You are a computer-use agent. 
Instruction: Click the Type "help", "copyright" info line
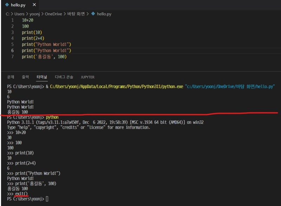pos(78,127)
